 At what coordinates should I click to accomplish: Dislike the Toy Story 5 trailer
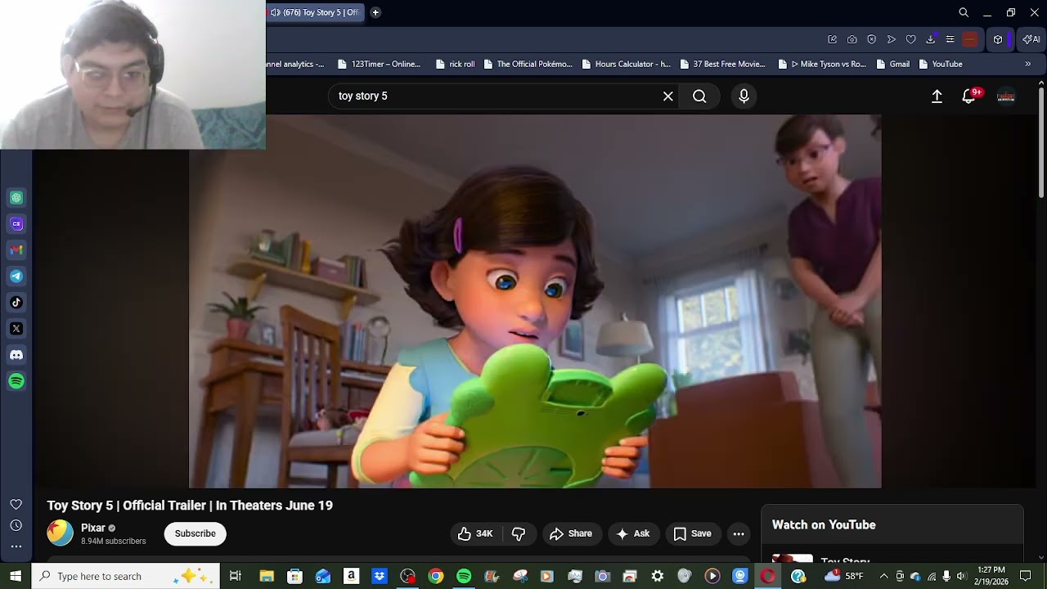(519, 533)
